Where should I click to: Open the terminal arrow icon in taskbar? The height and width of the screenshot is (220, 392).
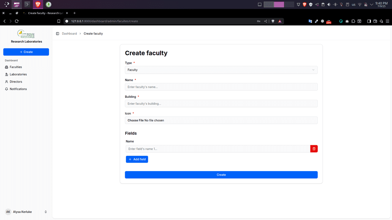click(x=27, y=4)
